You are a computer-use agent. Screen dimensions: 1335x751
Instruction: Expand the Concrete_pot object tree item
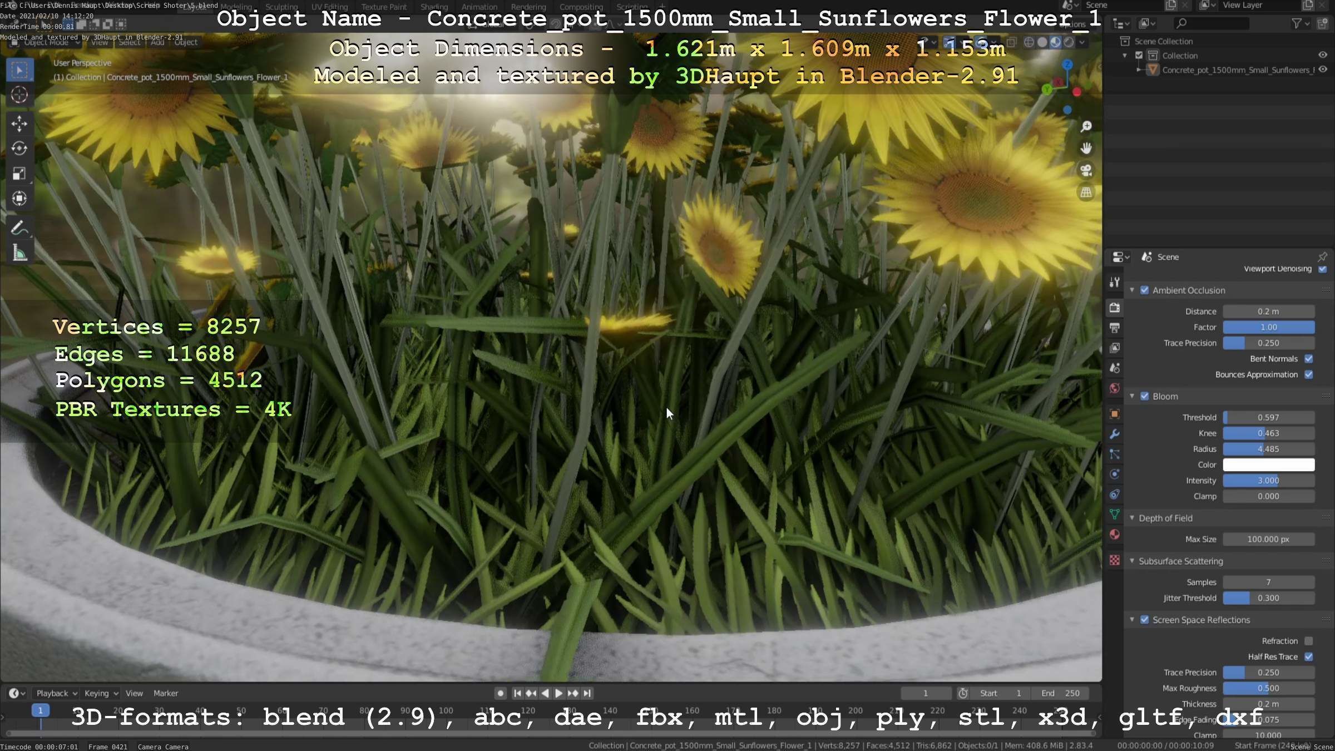1139,70
